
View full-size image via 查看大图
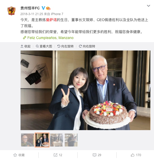[x=44, y=46]
